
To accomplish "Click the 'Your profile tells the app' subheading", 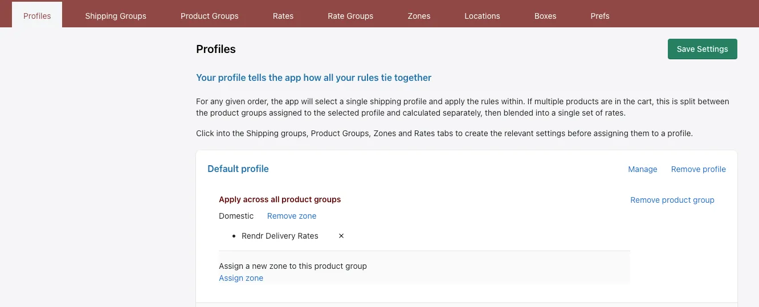I will (x=314, y=77).
